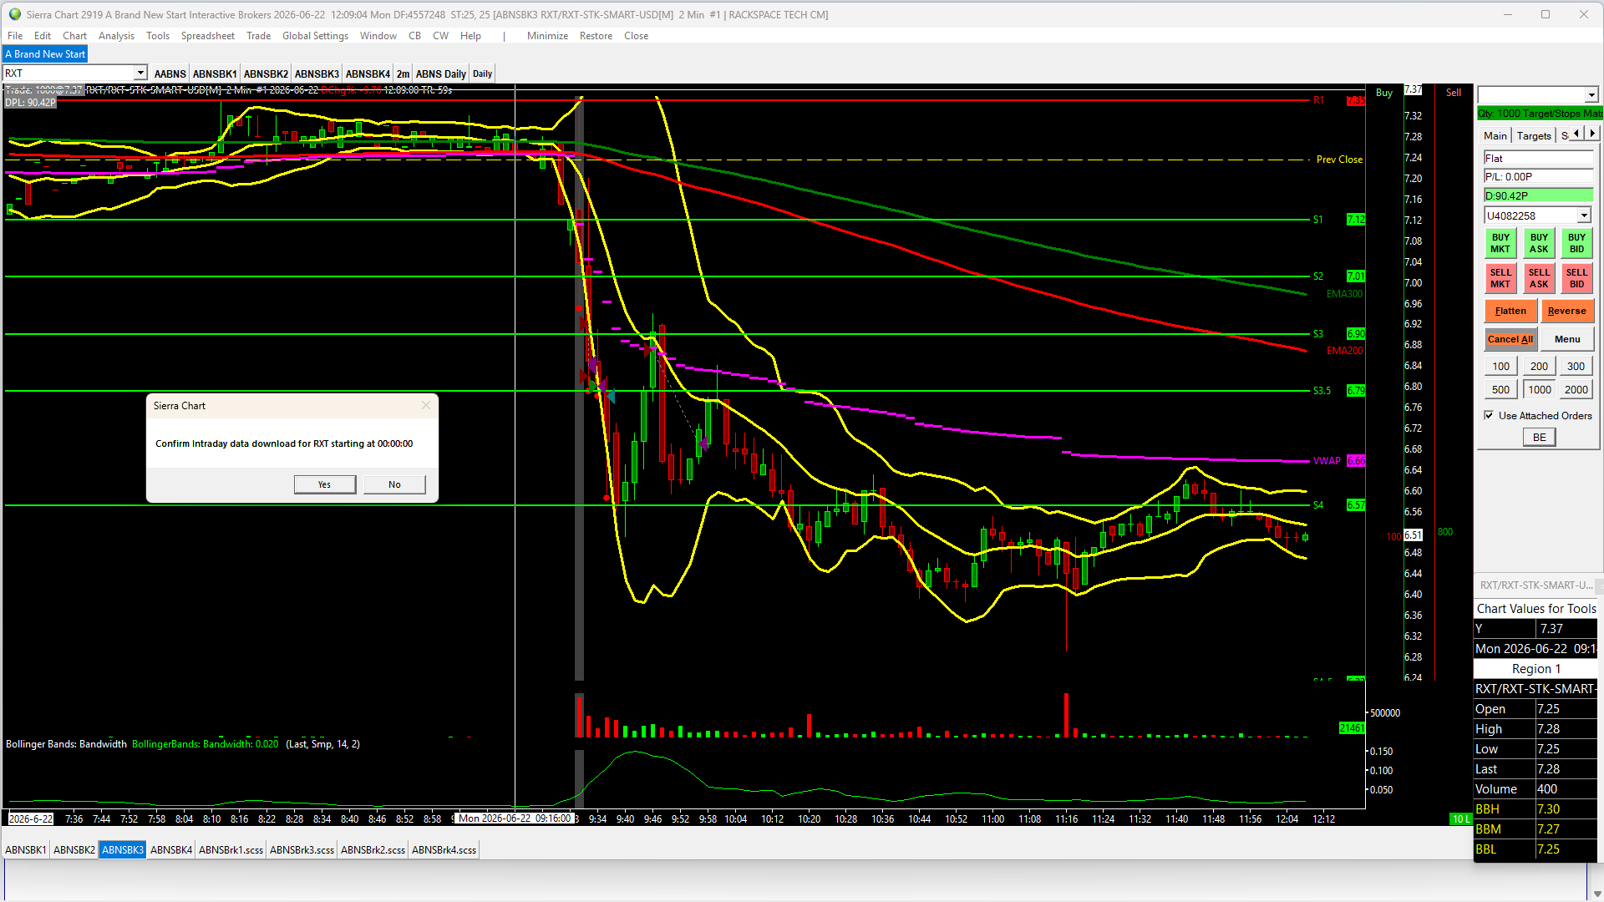Select the ABNSBK2 bottom chart tab
The height and width of the screenshot is (902, 1604).
74,850
